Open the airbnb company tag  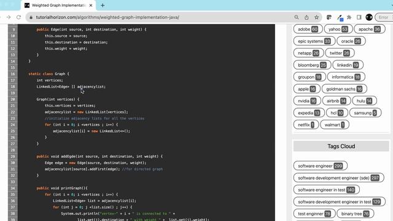pos(337,101)
